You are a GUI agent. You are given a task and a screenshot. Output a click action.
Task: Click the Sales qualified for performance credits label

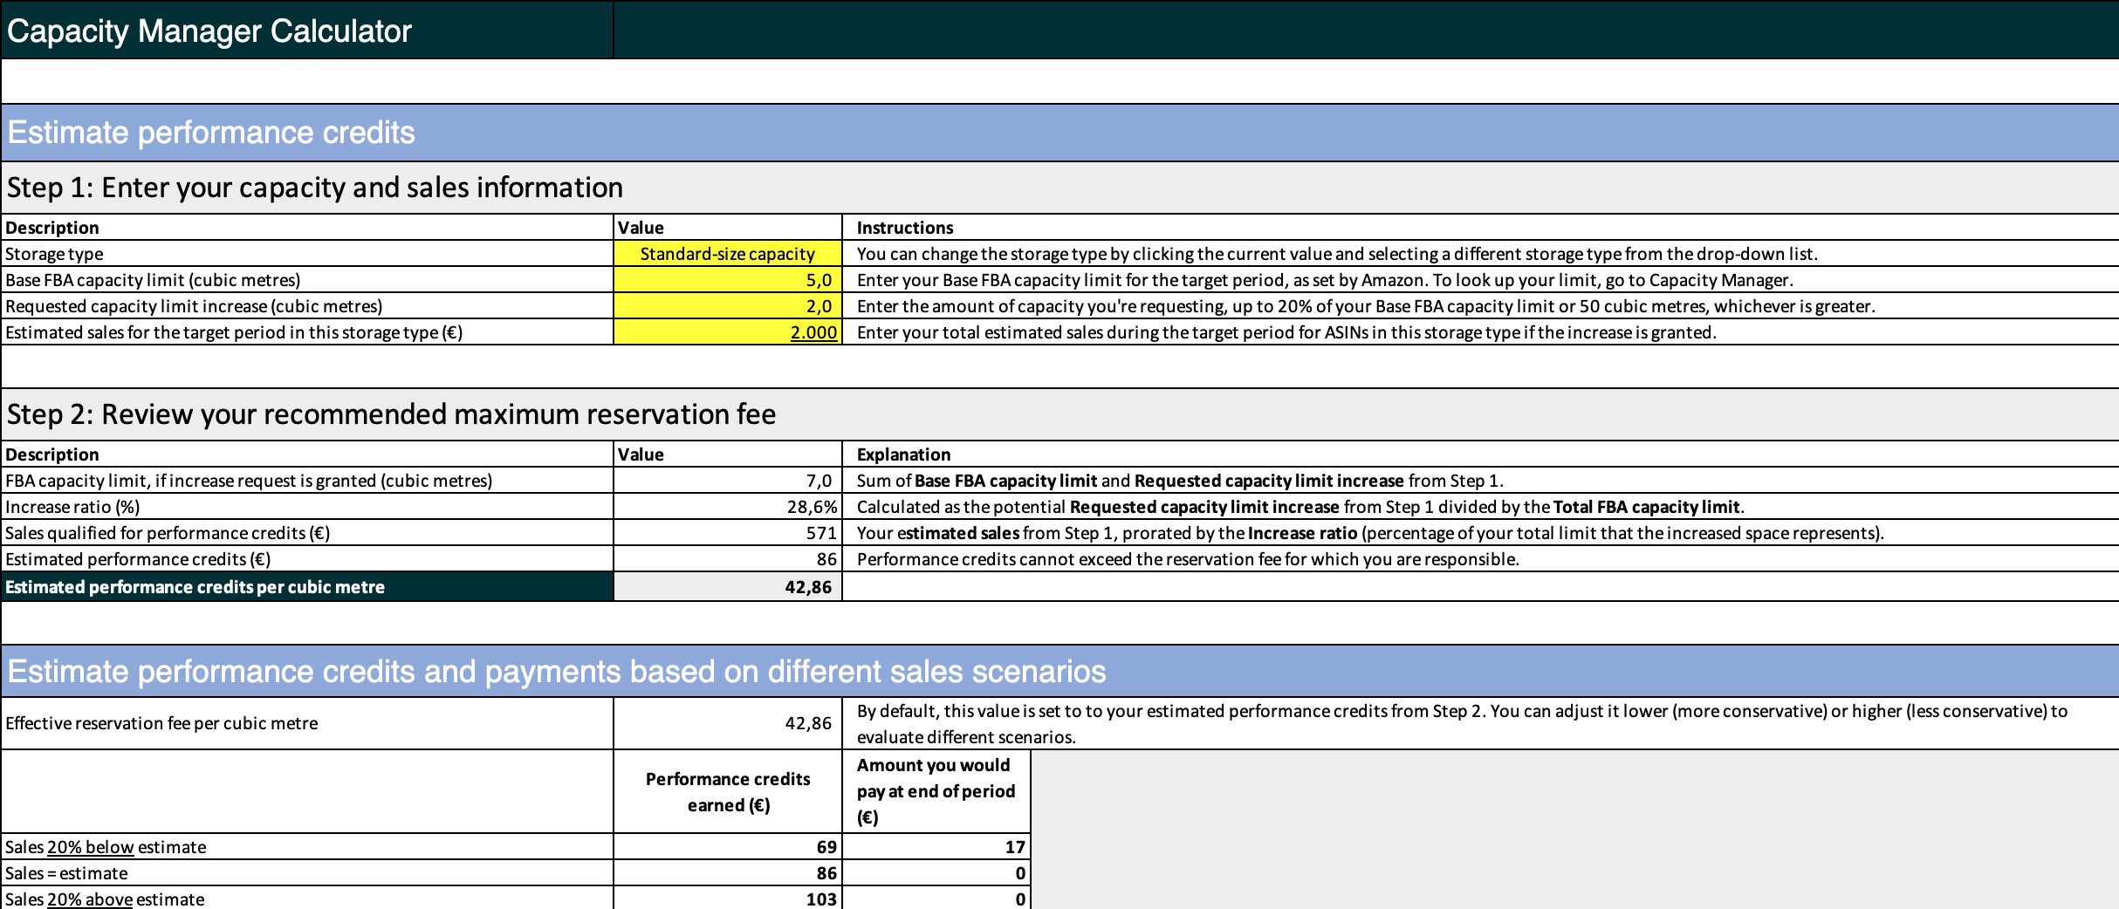click(x=168, y=533)
